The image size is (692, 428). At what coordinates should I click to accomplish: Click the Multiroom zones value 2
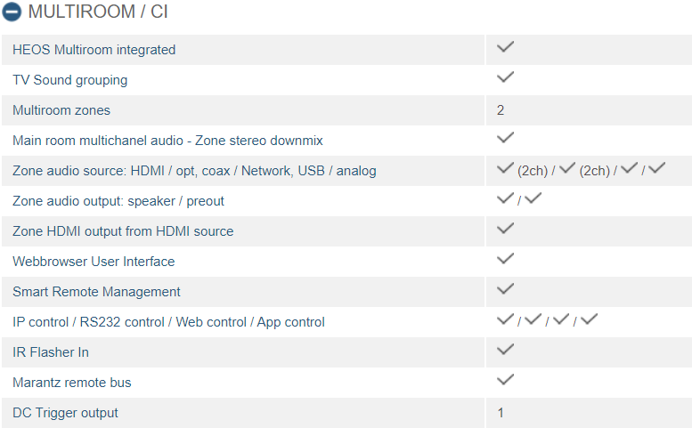[500, 110]
